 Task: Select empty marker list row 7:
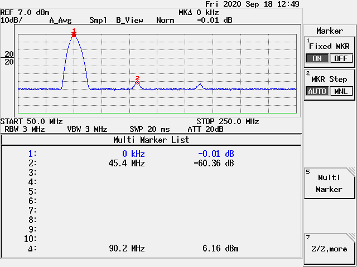tap(151, 210)
